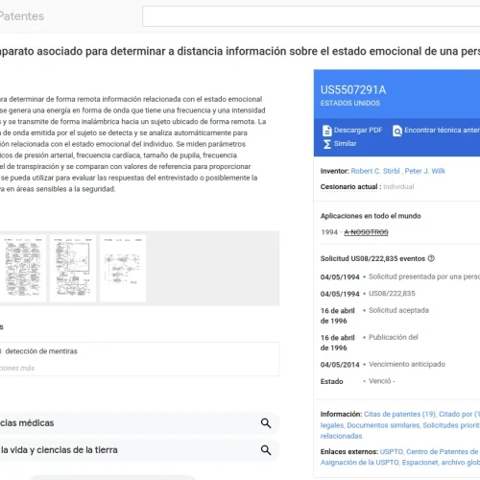This screenshot has height=480, width=480.
Task: Open the Espacenet external link
Action: point(420,463)
